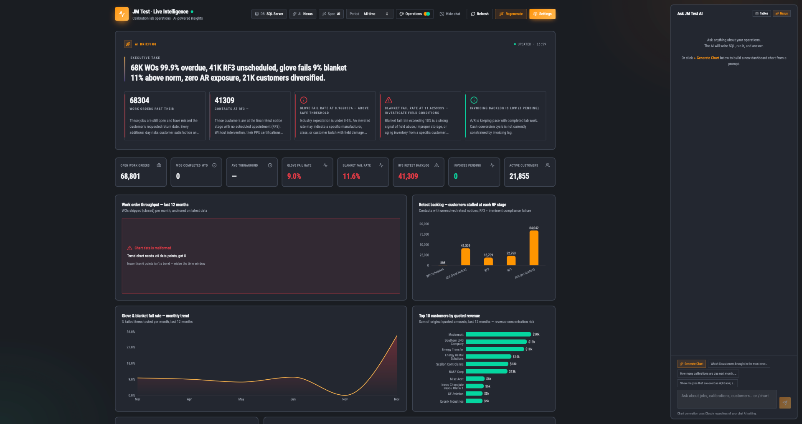Select the 'Show me jobs that are overdue' suggestion
Viewport: 802px width, 424px height.
[707, 383]
